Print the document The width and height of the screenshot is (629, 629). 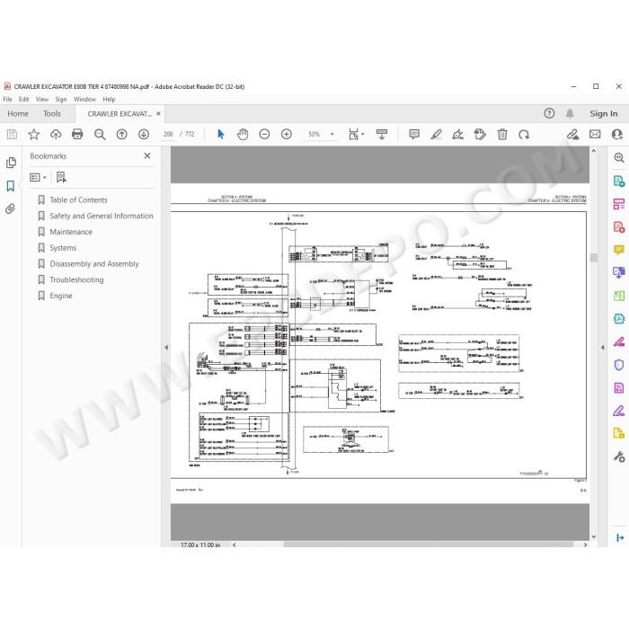[x=77, y=134]
